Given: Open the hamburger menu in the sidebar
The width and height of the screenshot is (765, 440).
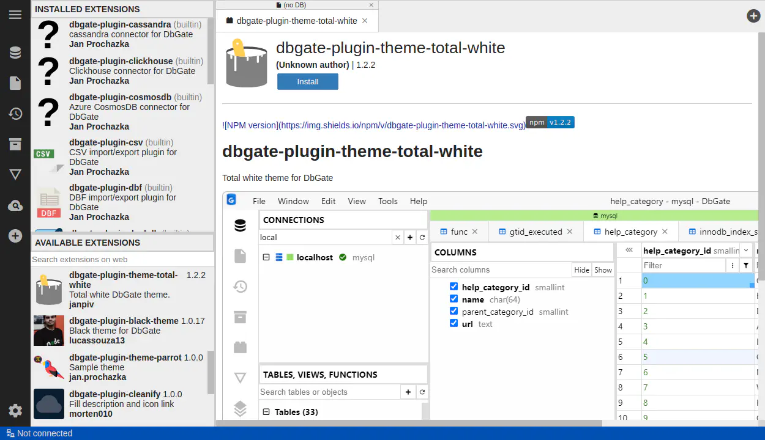Looking at the screenshot, I should [15, 15].
